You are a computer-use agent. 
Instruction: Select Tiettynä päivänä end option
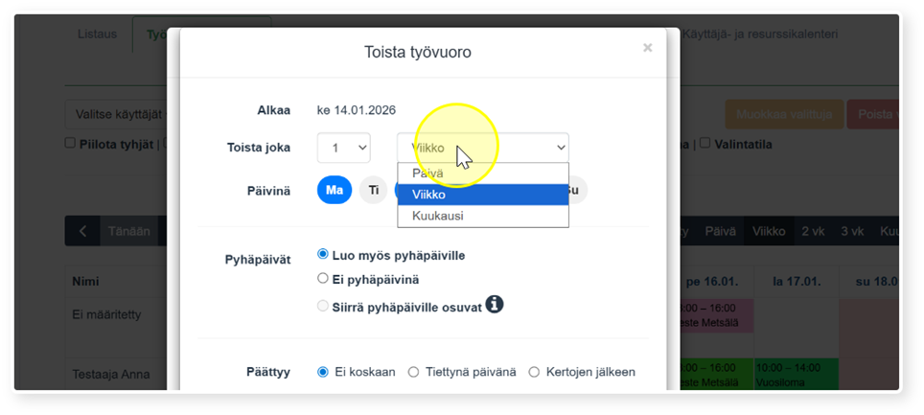[414, 372]
